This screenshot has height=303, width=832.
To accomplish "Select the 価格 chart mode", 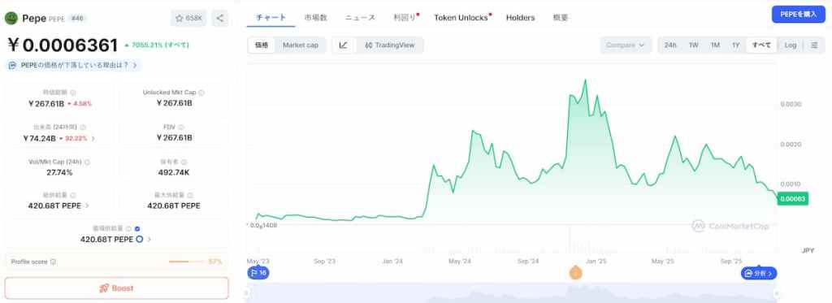I will 262,45.
